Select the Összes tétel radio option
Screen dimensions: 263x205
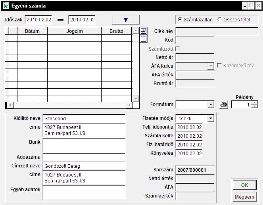(219, 19)
